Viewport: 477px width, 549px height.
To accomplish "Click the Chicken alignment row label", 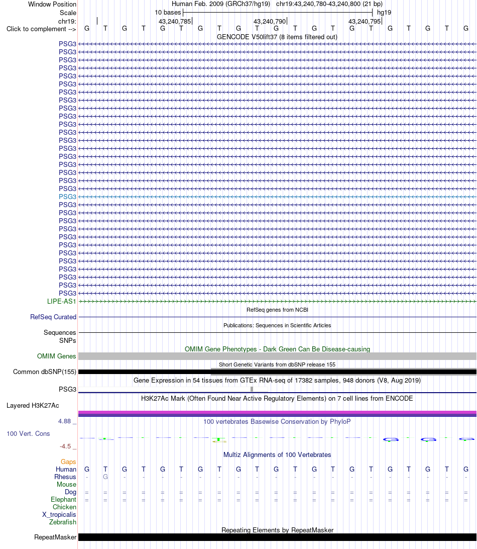I will pyautogui.click(x=64, y=507).
